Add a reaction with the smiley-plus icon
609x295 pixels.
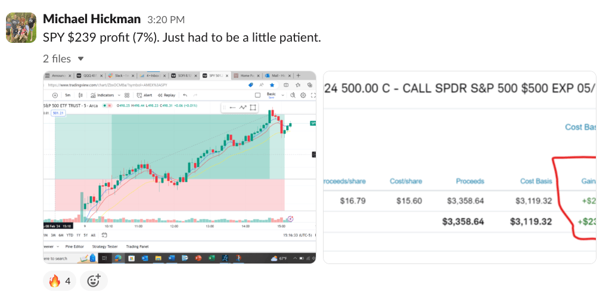point(94,281)
